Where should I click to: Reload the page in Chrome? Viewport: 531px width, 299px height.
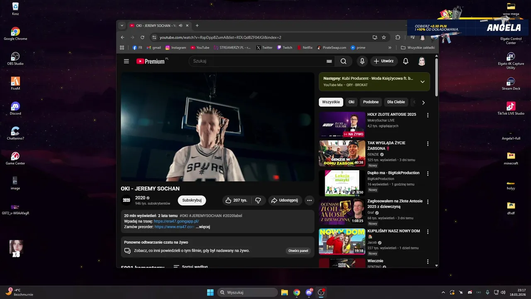coord(142,37)
